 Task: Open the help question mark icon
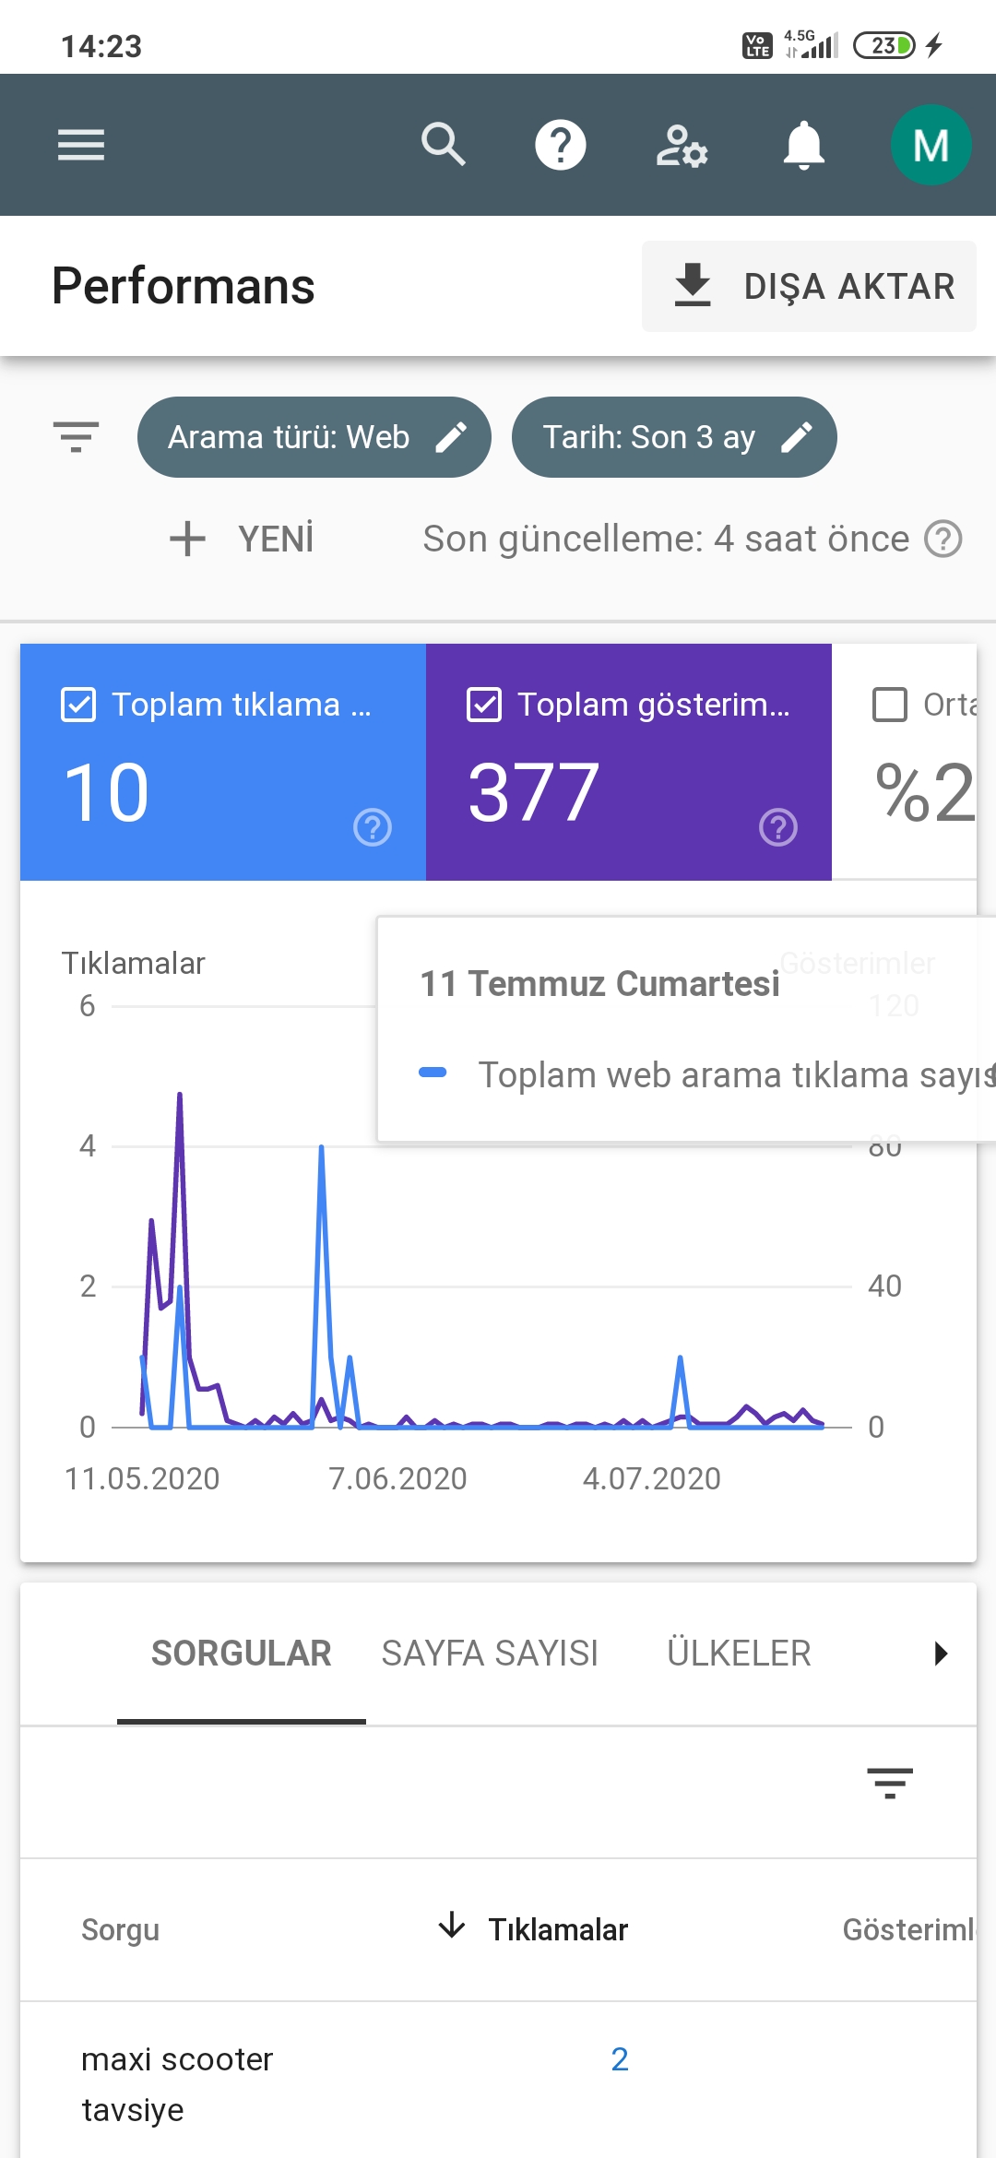561,145
